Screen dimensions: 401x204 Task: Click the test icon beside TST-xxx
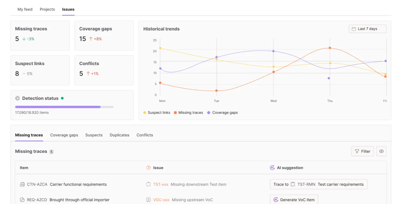148,184
